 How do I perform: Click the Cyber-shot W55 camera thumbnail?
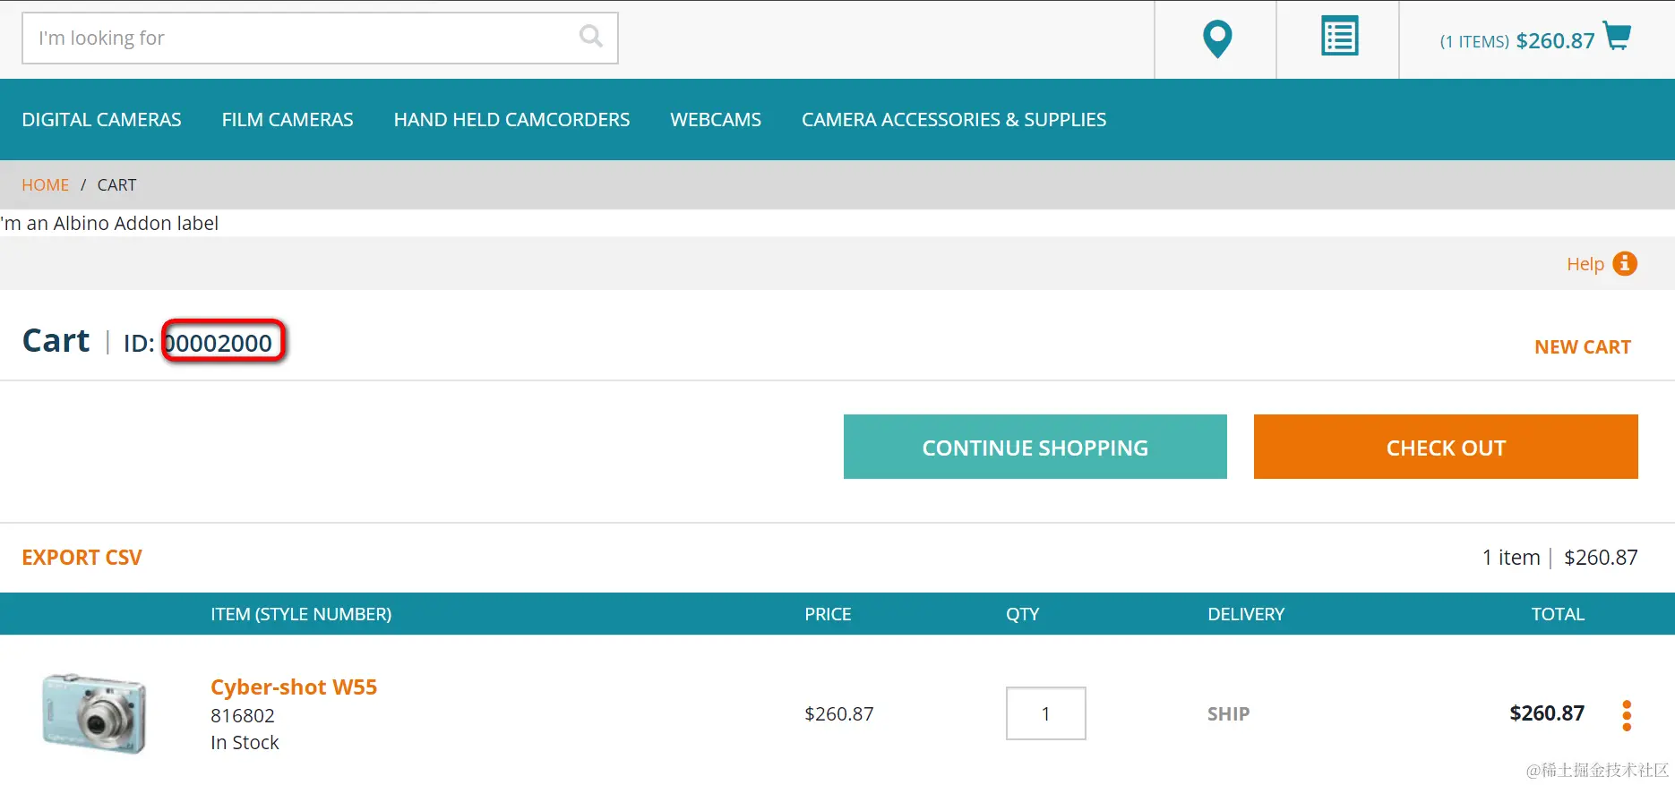pos(94,713)
